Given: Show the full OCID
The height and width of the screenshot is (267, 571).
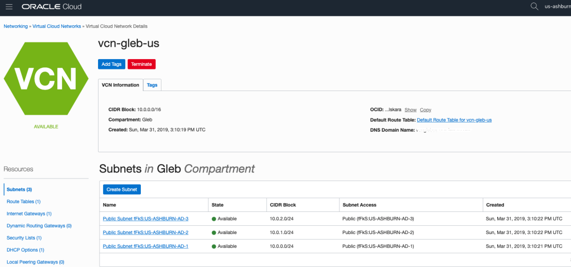Looking at the screenshot, I should [411, 110].
